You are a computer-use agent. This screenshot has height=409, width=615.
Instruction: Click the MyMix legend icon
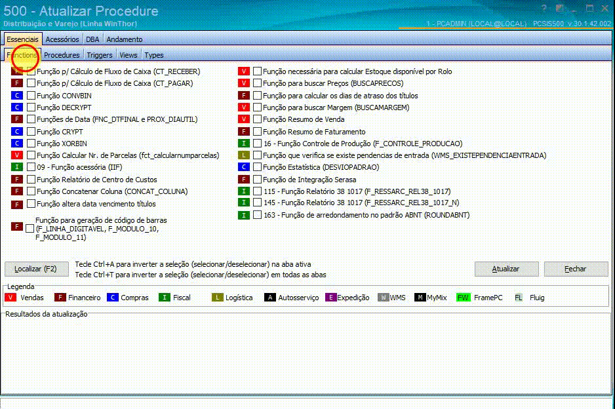(420, 297)
